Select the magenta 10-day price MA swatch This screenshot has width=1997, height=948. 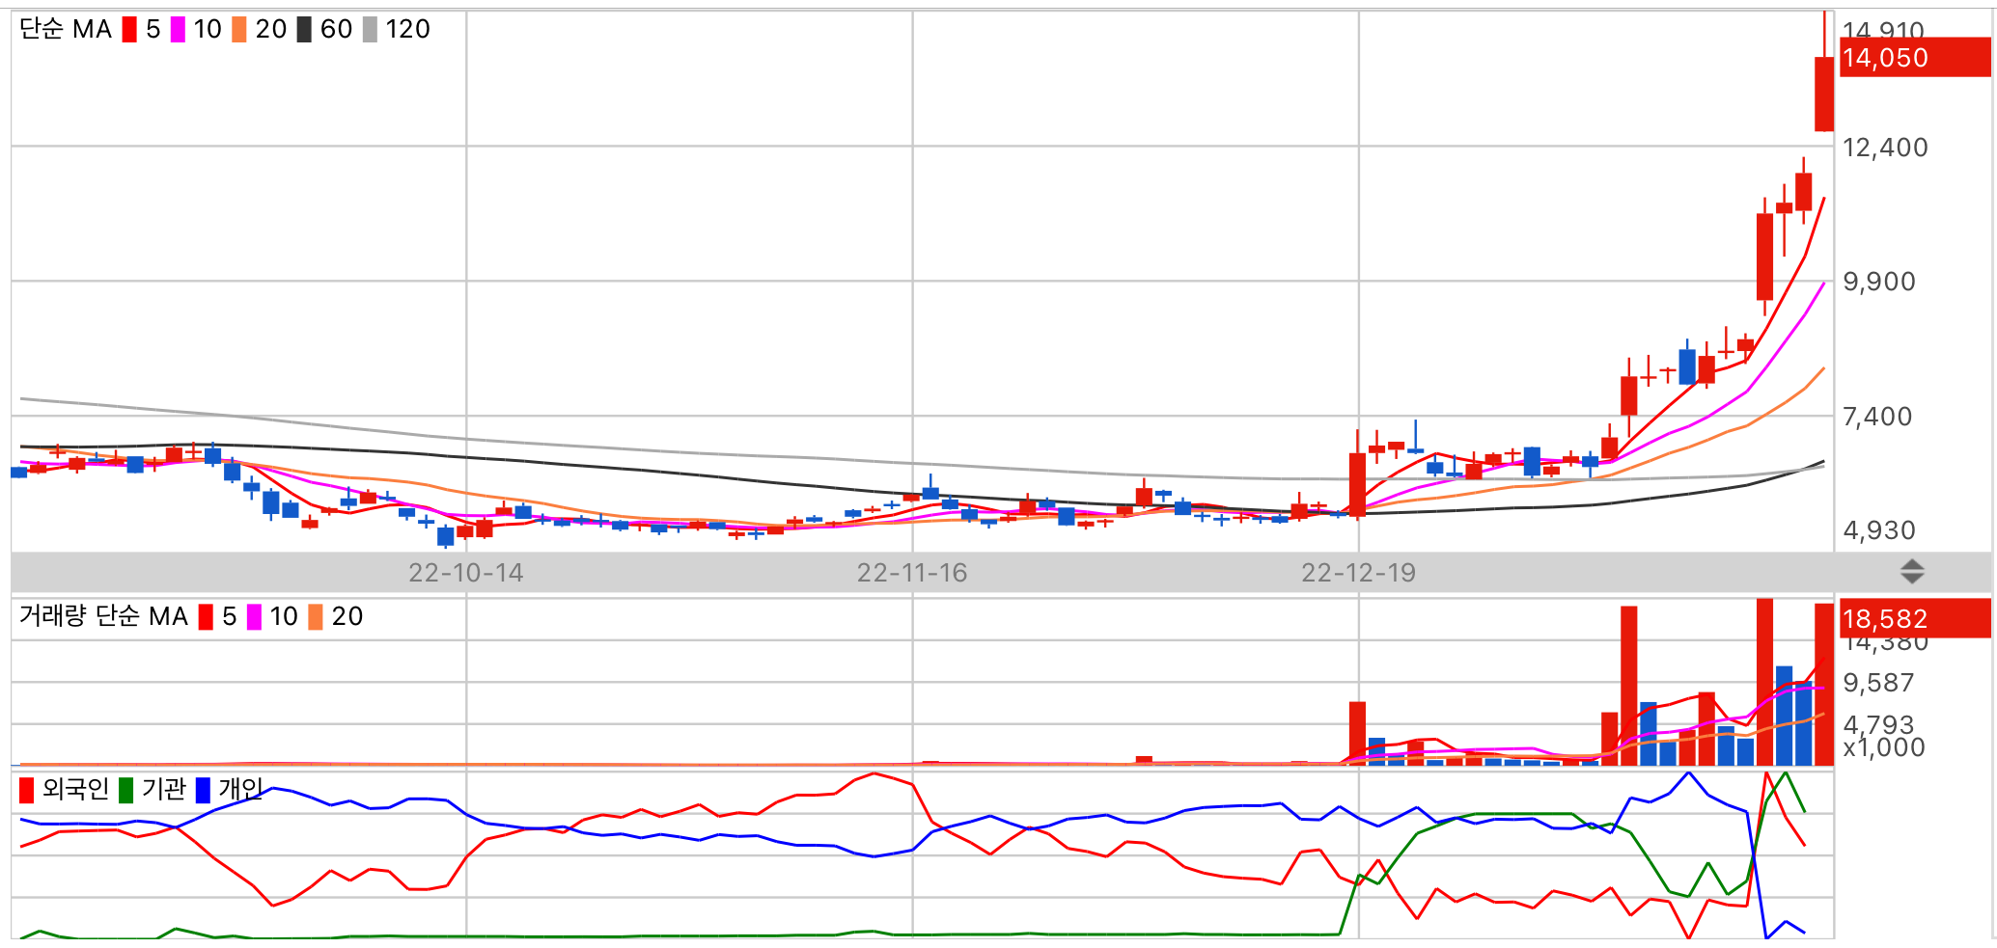[x=178, y=30]
